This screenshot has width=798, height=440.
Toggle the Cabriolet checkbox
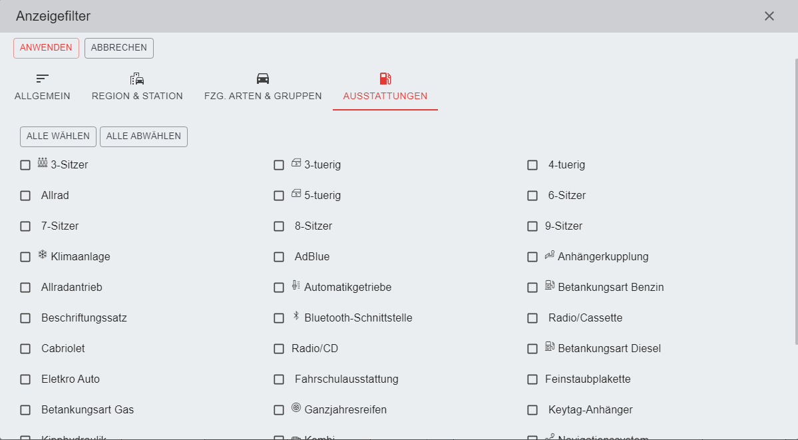25,349
